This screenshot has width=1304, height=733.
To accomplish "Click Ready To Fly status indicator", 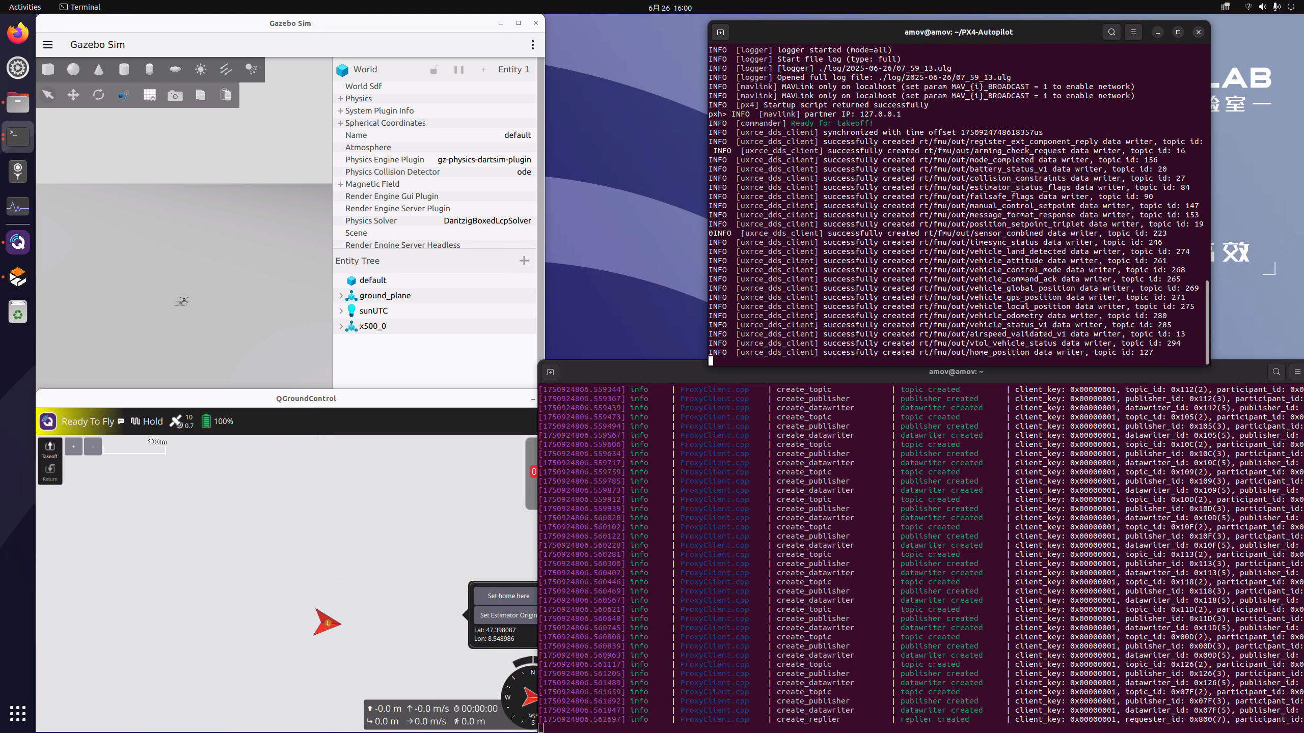I will pyautogui.click(x=88, y=421).
